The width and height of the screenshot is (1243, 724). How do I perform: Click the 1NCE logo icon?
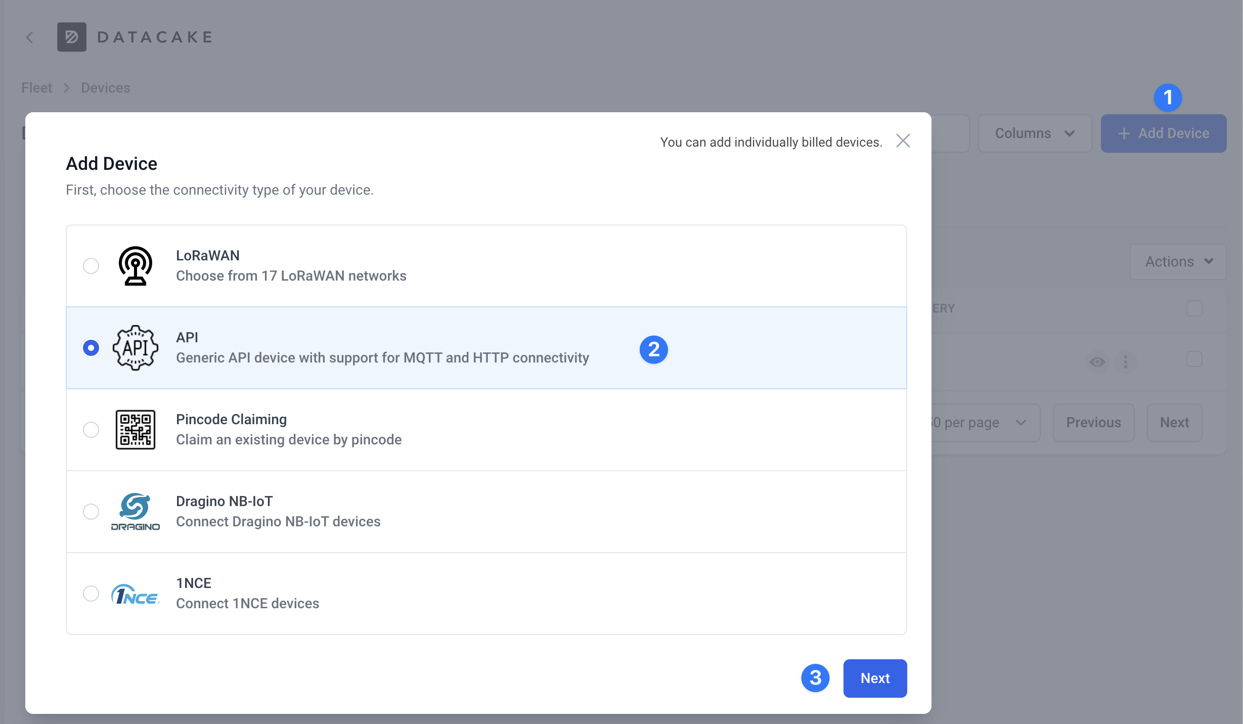point(135,594)
